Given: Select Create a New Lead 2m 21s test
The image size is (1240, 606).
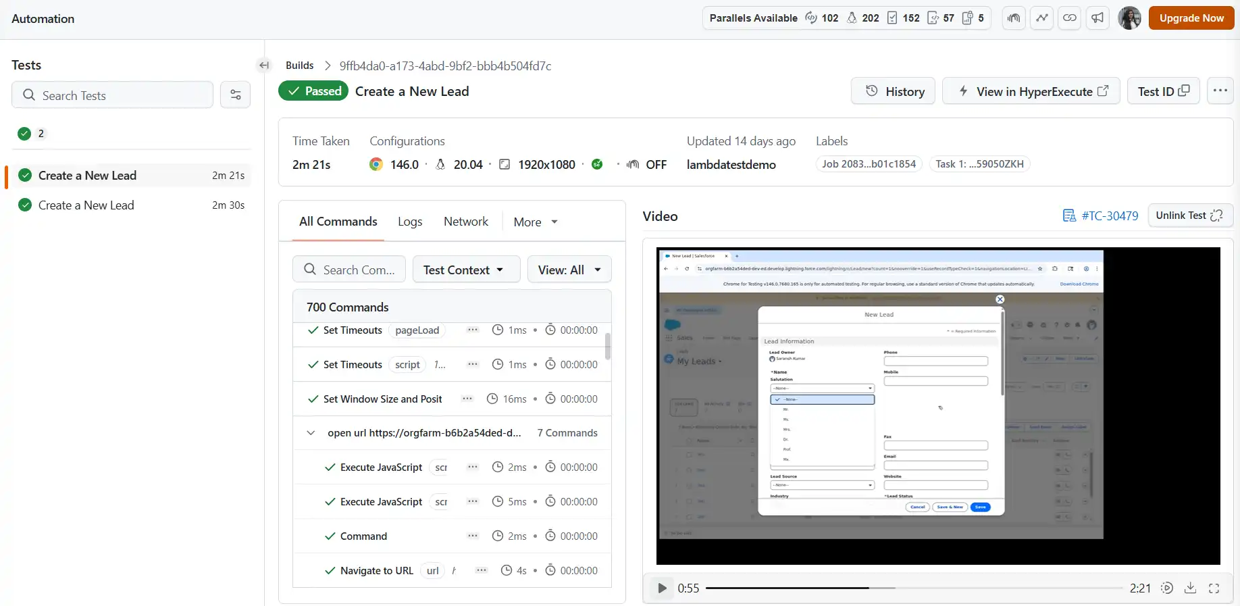Looking at the screenshot, I should point(128,175).
